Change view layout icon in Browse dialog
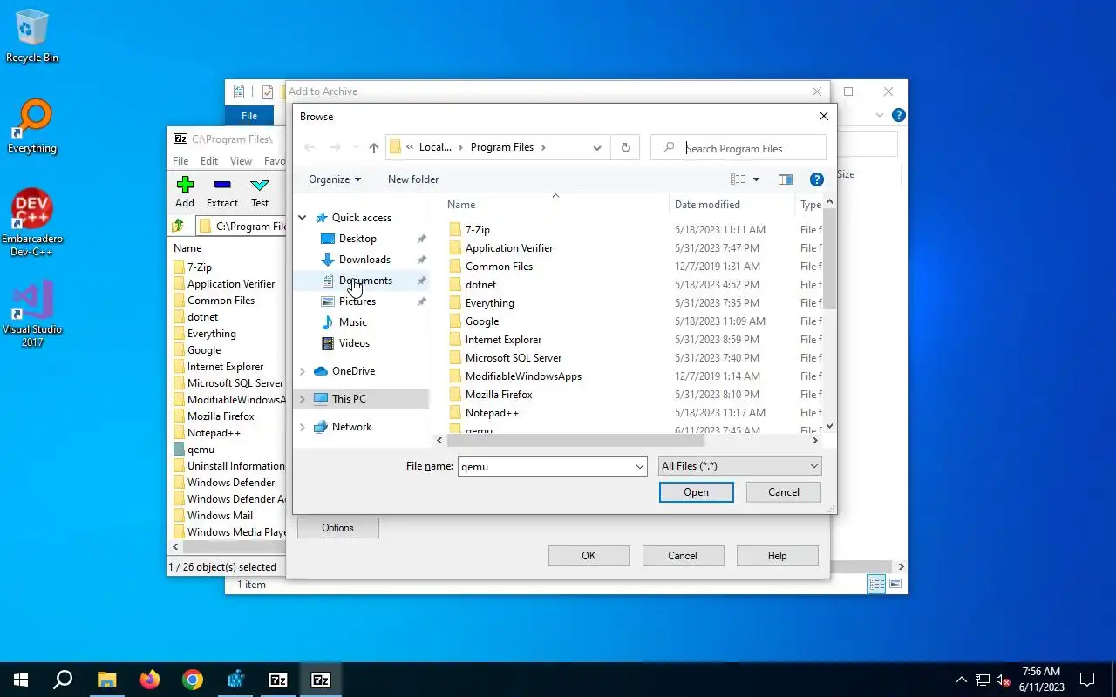 (x=738, y=179)
